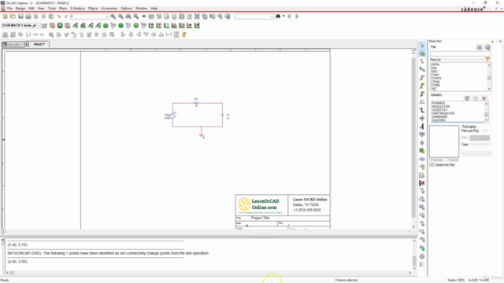Screen dimensions: 504x283
Task: Click the eye icon in the top toolbar
Action: pos(143,17)
